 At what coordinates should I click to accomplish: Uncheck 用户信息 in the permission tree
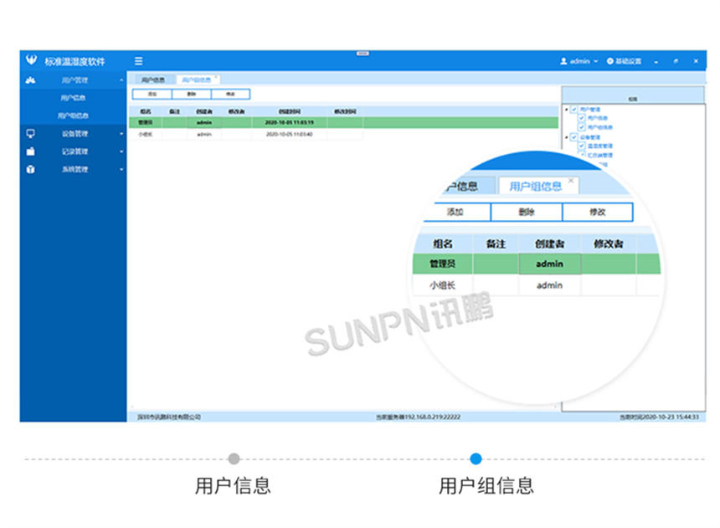pyautogui.click(x=582, y=118)
